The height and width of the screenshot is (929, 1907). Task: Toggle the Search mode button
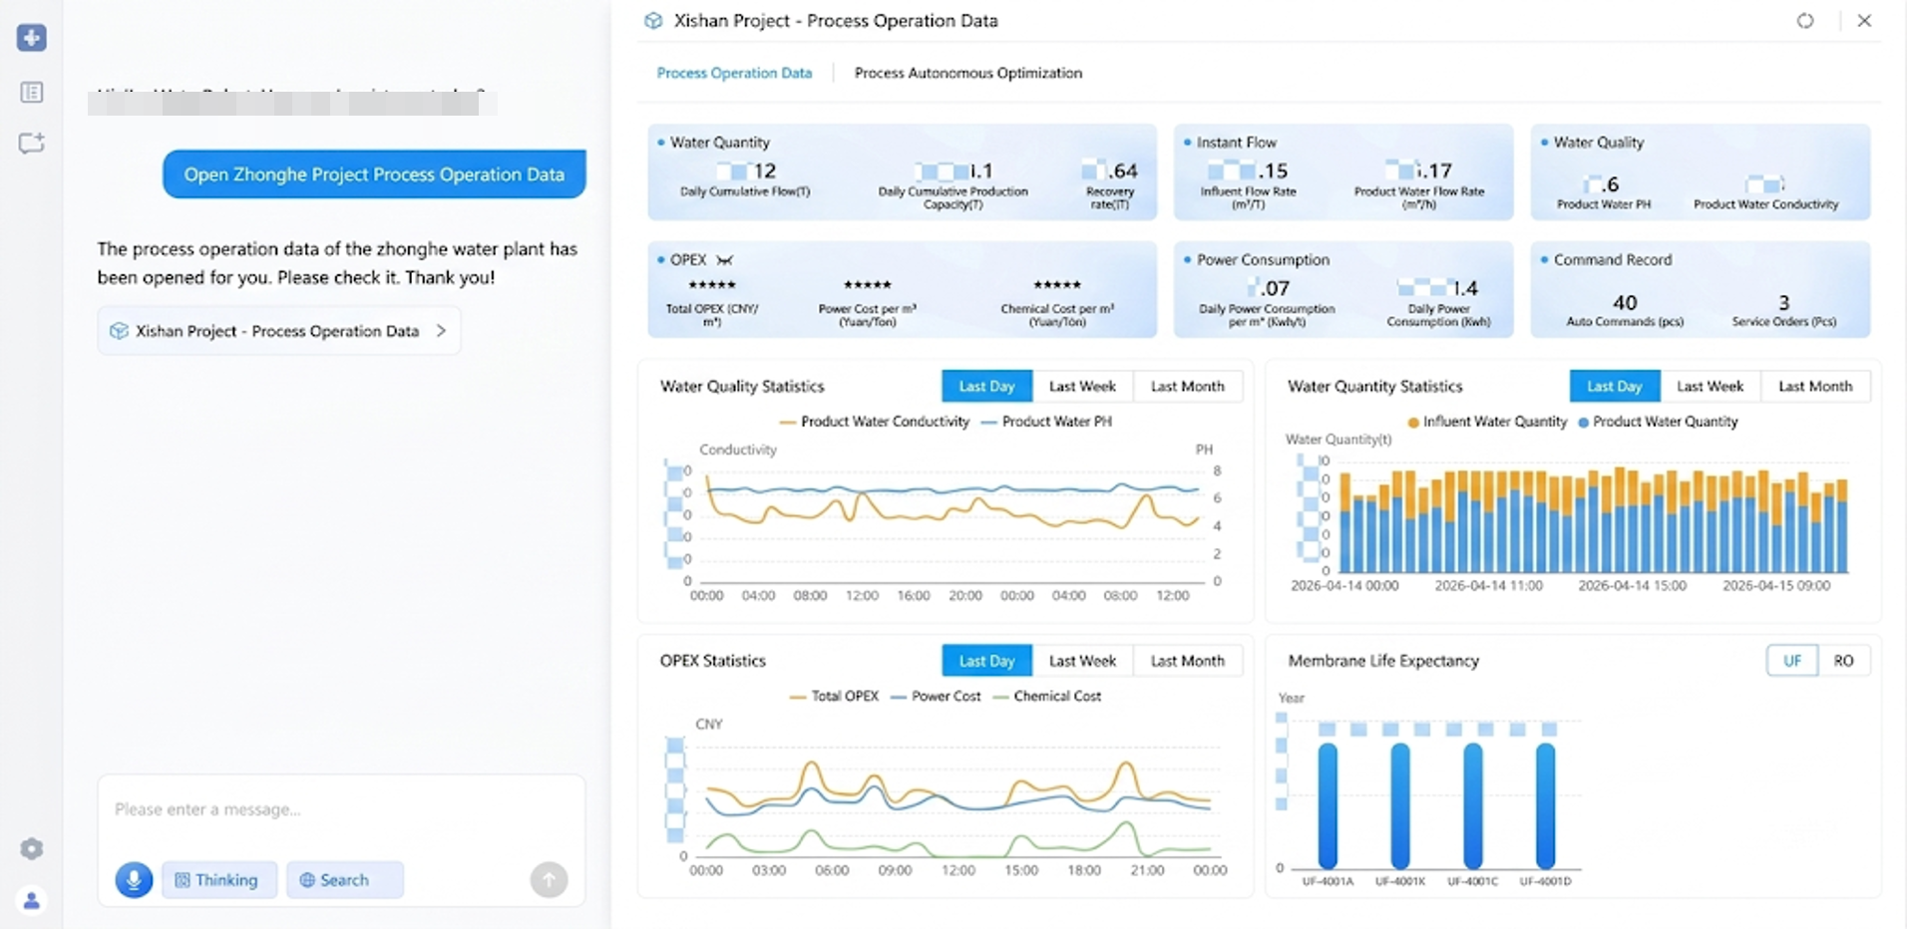pos(344,880)
